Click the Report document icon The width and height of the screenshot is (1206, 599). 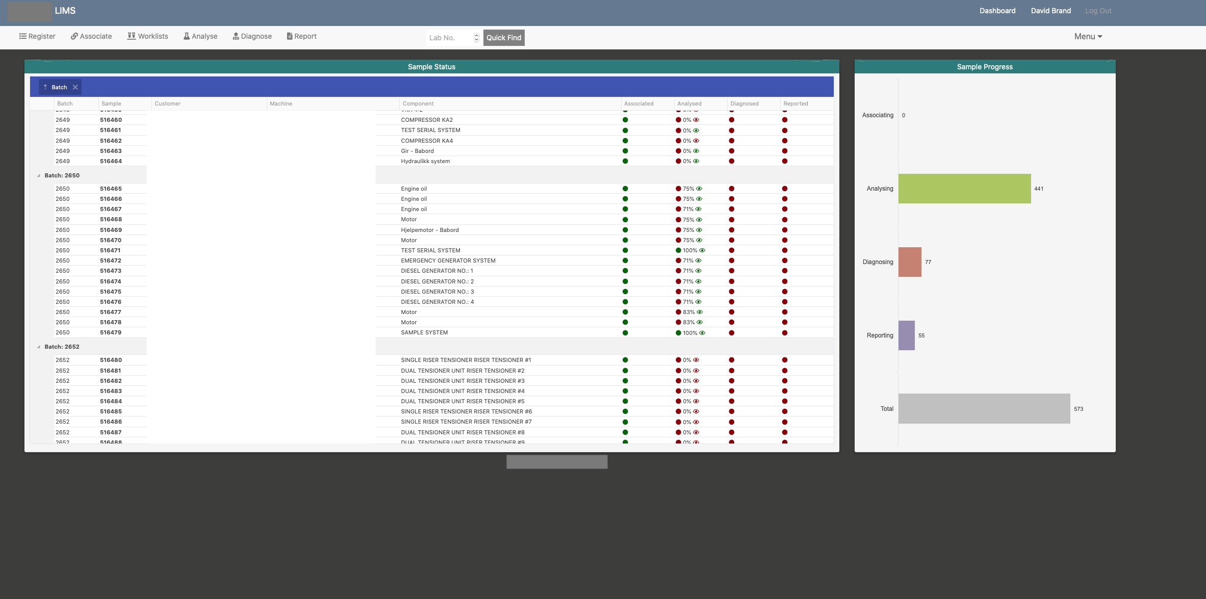[290, 36]
